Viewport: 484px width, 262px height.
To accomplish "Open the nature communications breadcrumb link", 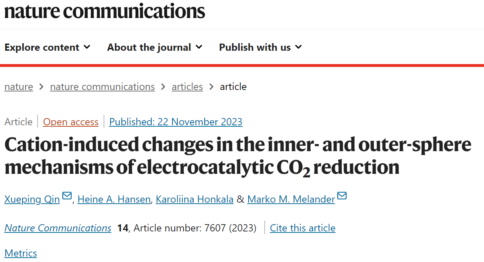I will (102, 87).
